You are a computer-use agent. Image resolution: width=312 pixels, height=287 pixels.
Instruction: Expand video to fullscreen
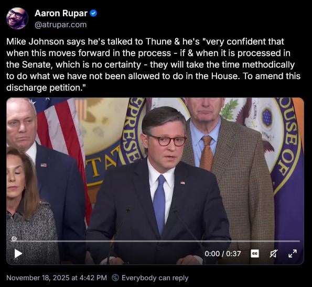click(x=293, y=253)
